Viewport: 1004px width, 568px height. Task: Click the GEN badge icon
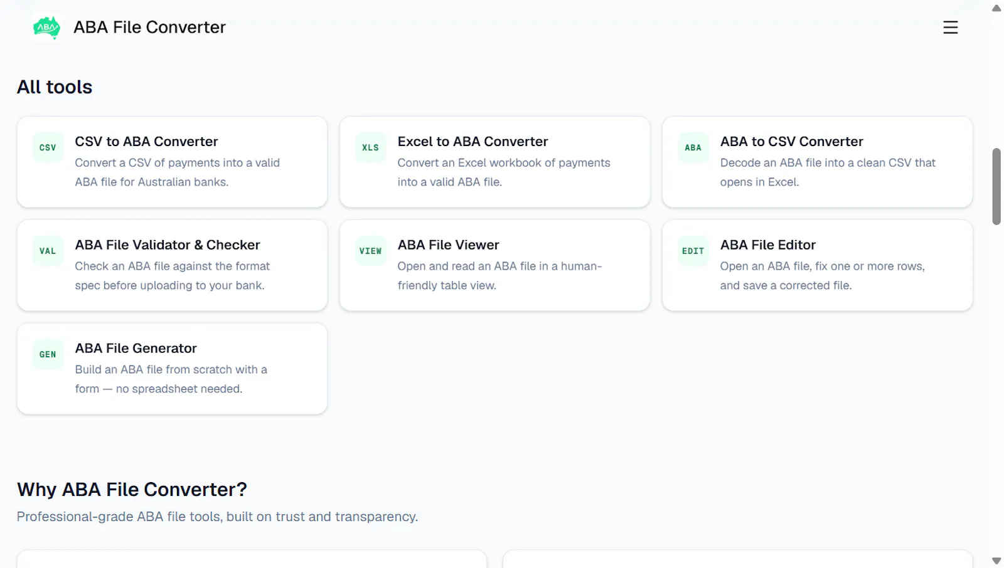(48, 355)
